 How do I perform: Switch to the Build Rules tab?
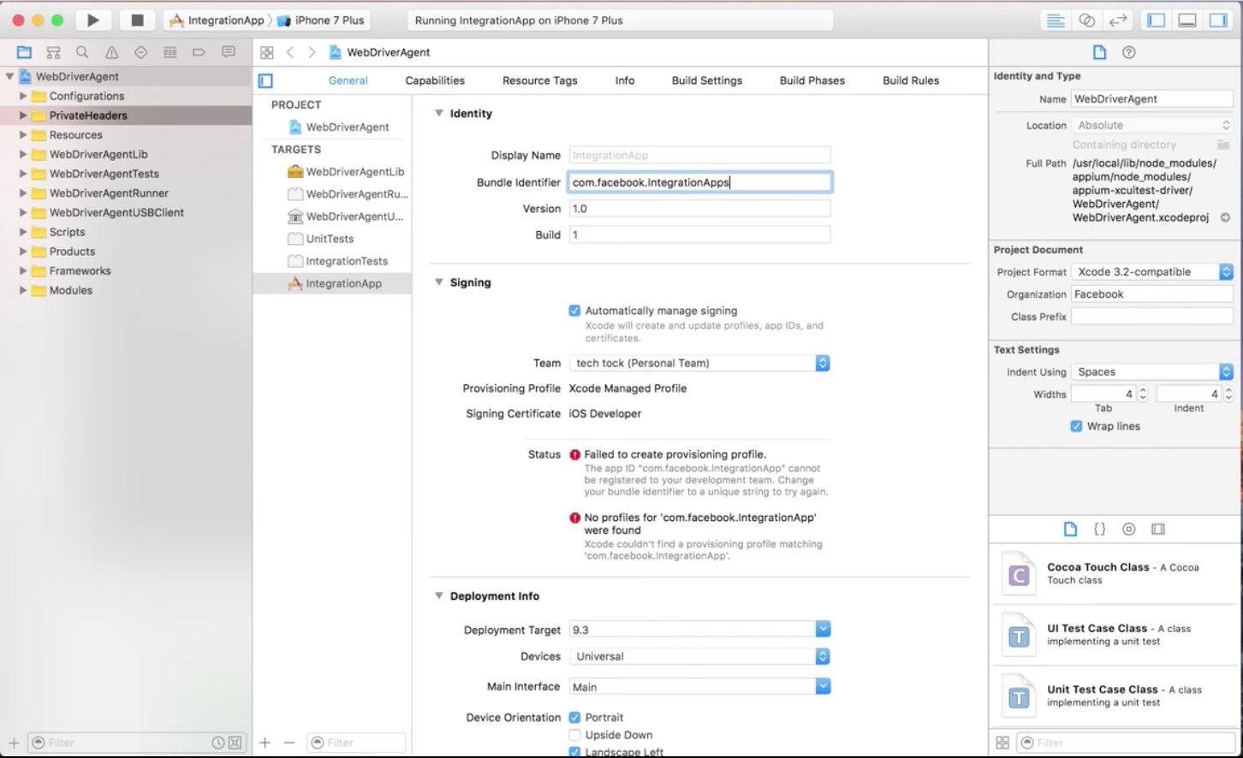(x=911, y=80)
